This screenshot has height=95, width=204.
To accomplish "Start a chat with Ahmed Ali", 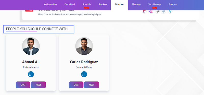I will (x=23, y=85).
